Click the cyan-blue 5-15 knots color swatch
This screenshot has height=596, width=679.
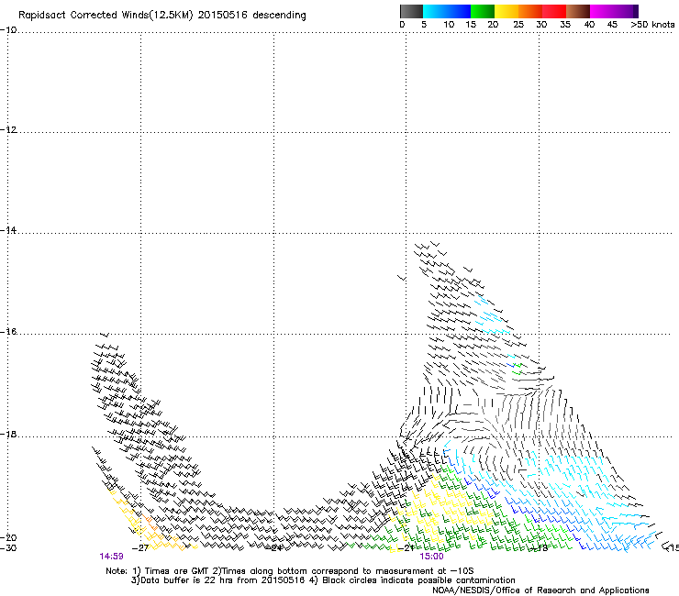447,11
